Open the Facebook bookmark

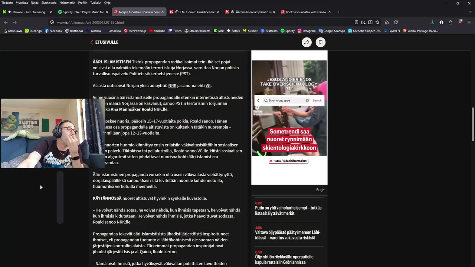pyautogui.click(x=53, y=31)
